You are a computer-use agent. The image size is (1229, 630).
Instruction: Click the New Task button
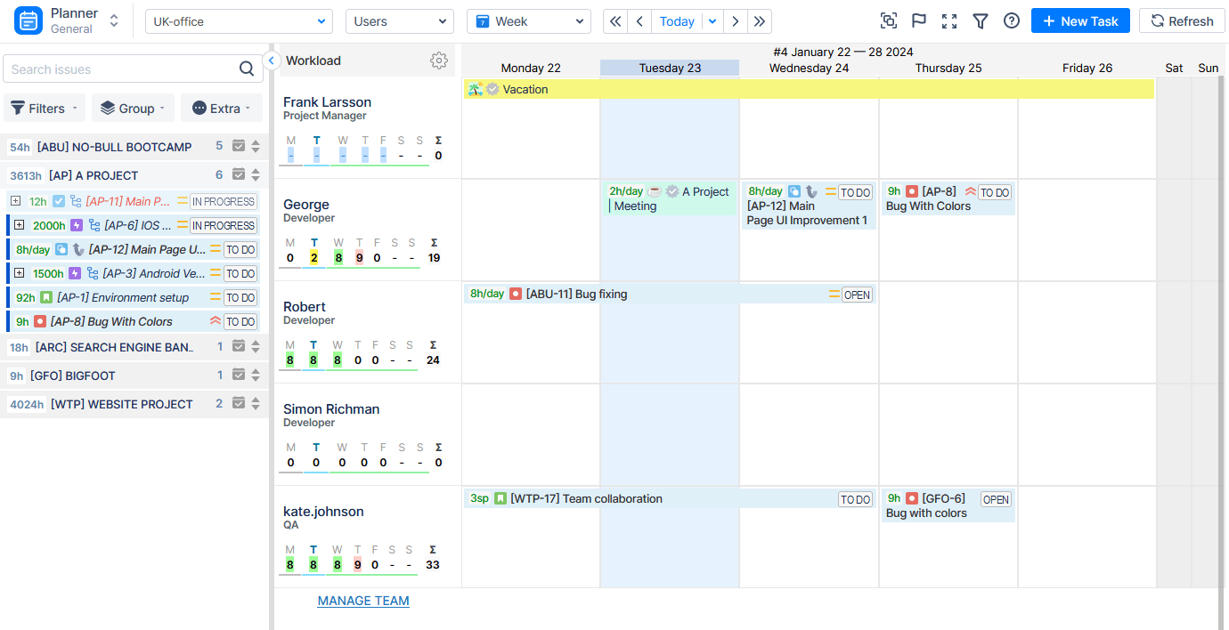(1080, 20)
